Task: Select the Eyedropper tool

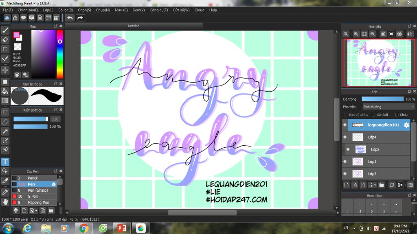Action: [x=5, y=192]
